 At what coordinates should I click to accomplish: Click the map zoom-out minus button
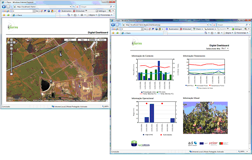[x=11, y=74]
